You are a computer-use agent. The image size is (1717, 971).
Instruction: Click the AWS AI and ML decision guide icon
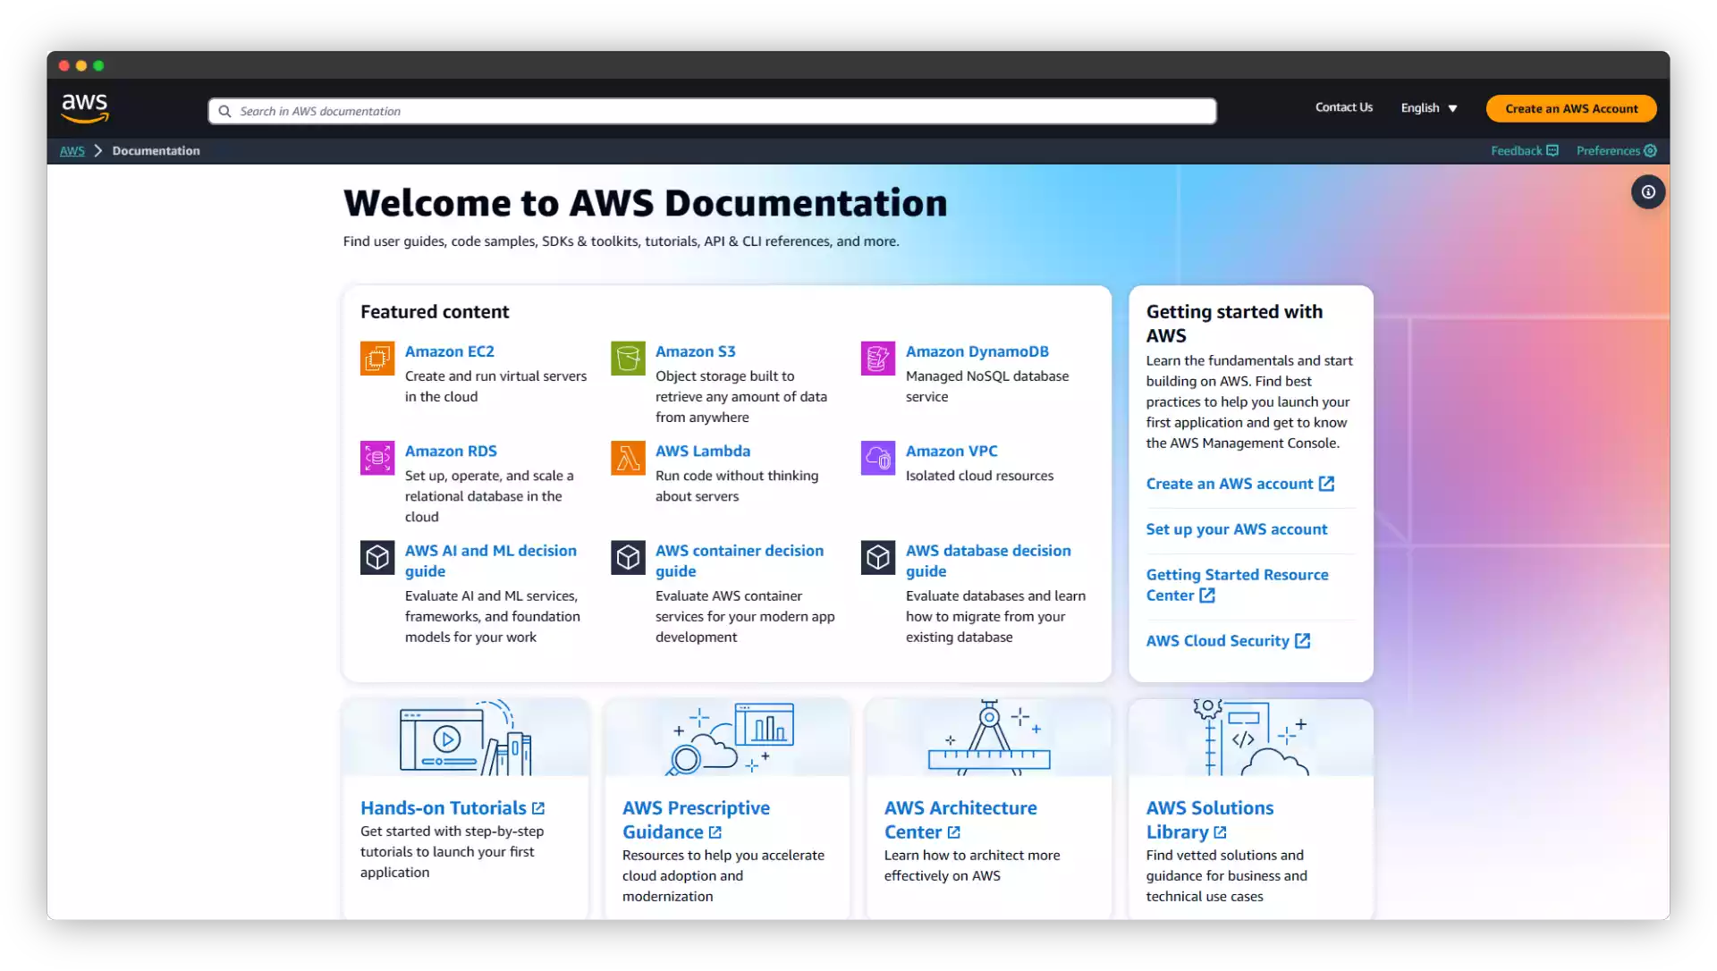pyautogui.click(x=377, y=557)
